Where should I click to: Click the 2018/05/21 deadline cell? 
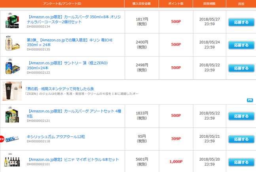coord(209,138)
